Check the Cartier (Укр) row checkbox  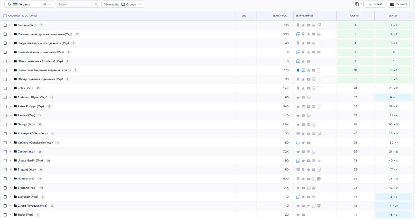[x=5, y=152]
